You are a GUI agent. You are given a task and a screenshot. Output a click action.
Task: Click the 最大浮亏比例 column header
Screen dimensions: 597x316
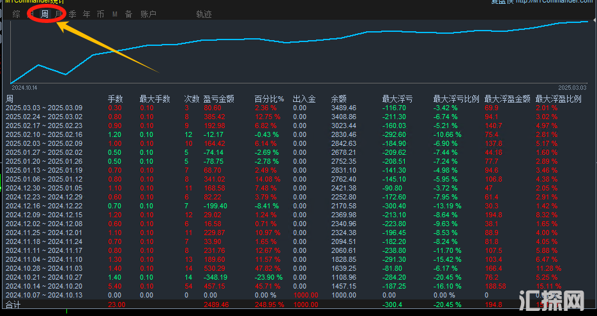(x=456, y=99)
